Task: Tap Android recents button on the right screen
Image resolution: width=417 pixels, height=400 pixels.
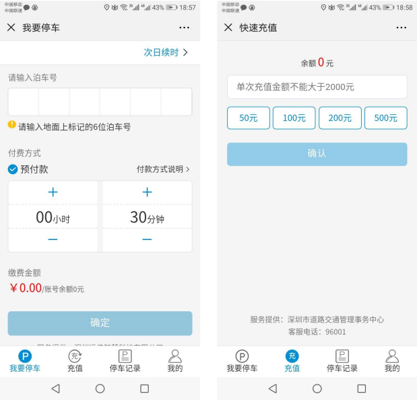Action: pyautogui.click(x=361, y=389)
